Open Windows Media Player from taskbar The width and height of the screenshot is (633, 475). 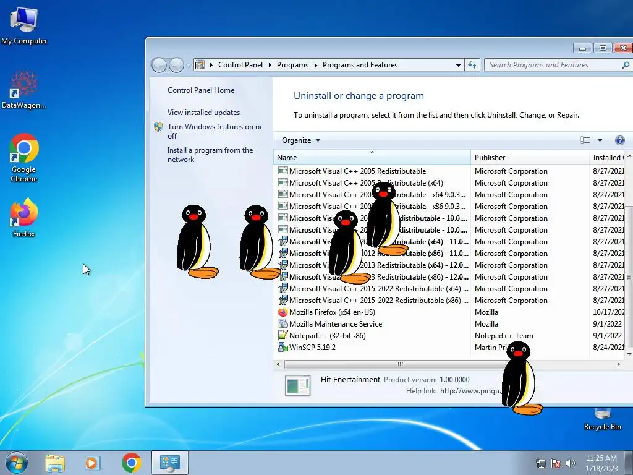(93, 463)
